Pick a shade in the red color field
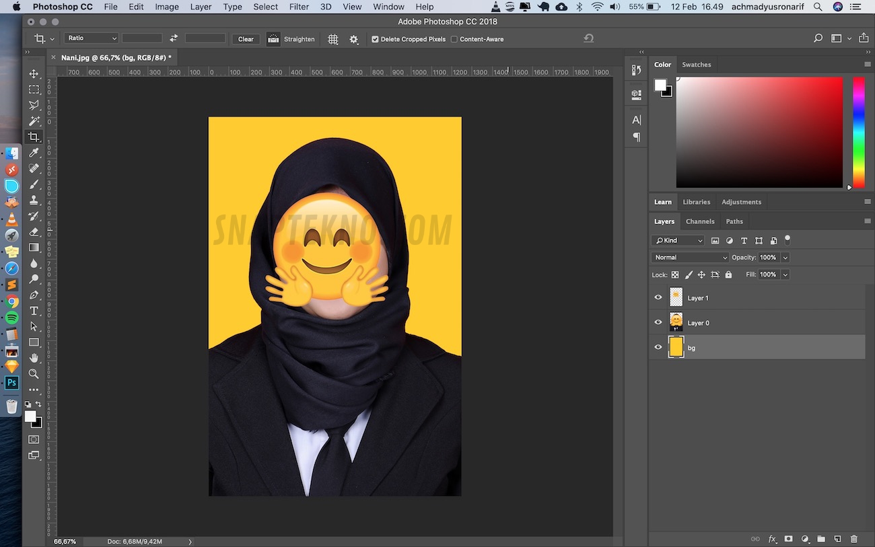This screenshot has height=547, width=875. [x=759, y=132]
